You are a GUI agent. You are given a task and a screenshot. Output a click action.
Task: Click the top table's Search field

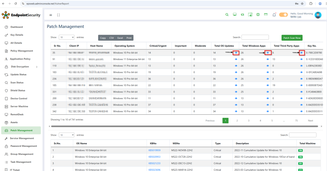(x=255, y=37)
